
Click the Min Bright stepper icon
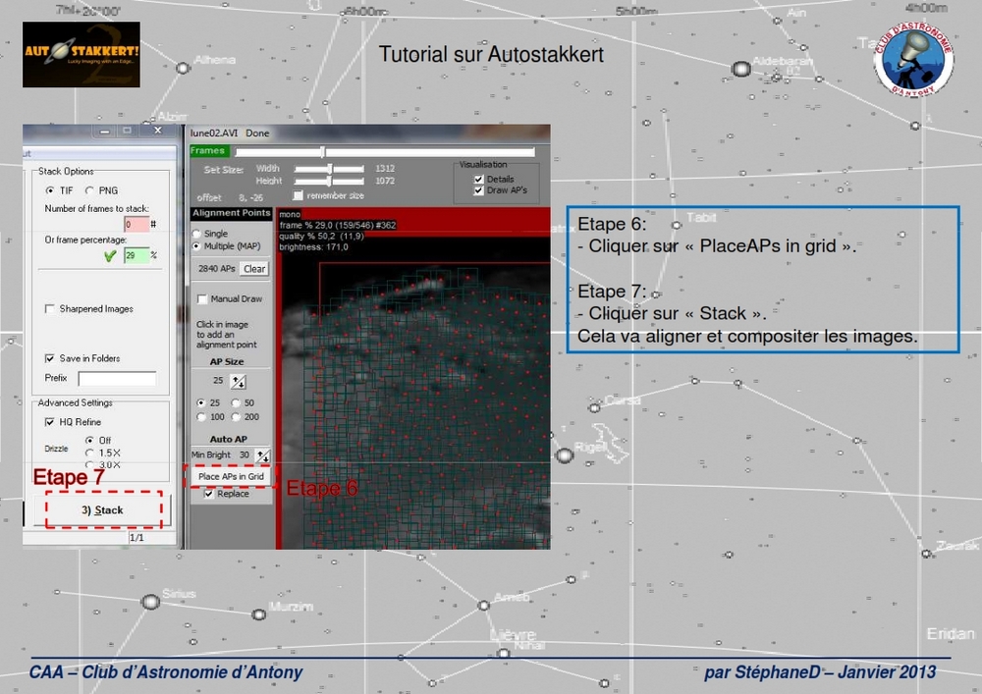pos(263,455)
